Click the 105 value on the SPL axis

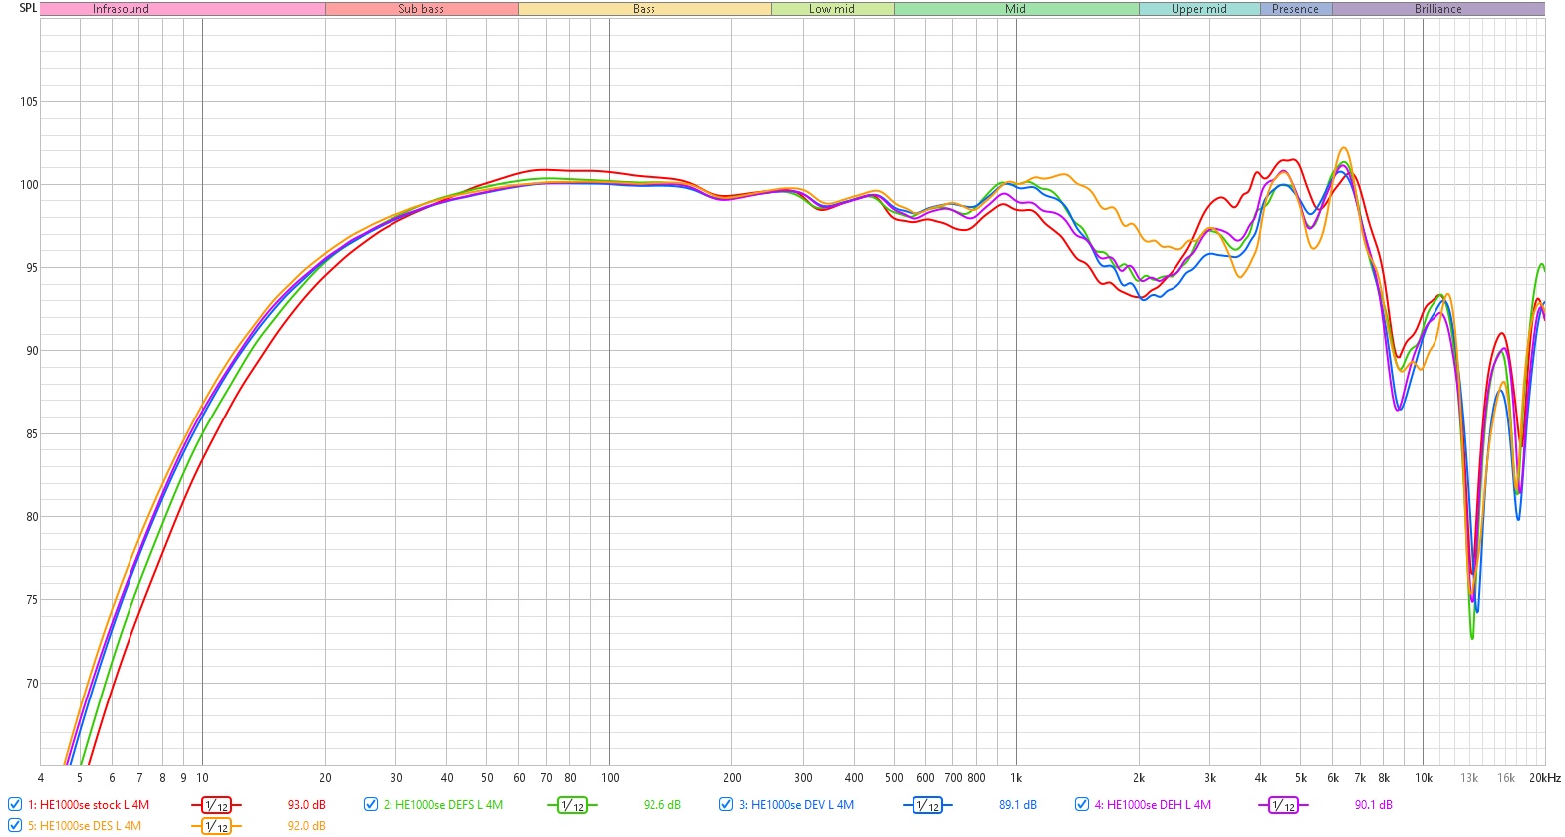coord(28,102)
